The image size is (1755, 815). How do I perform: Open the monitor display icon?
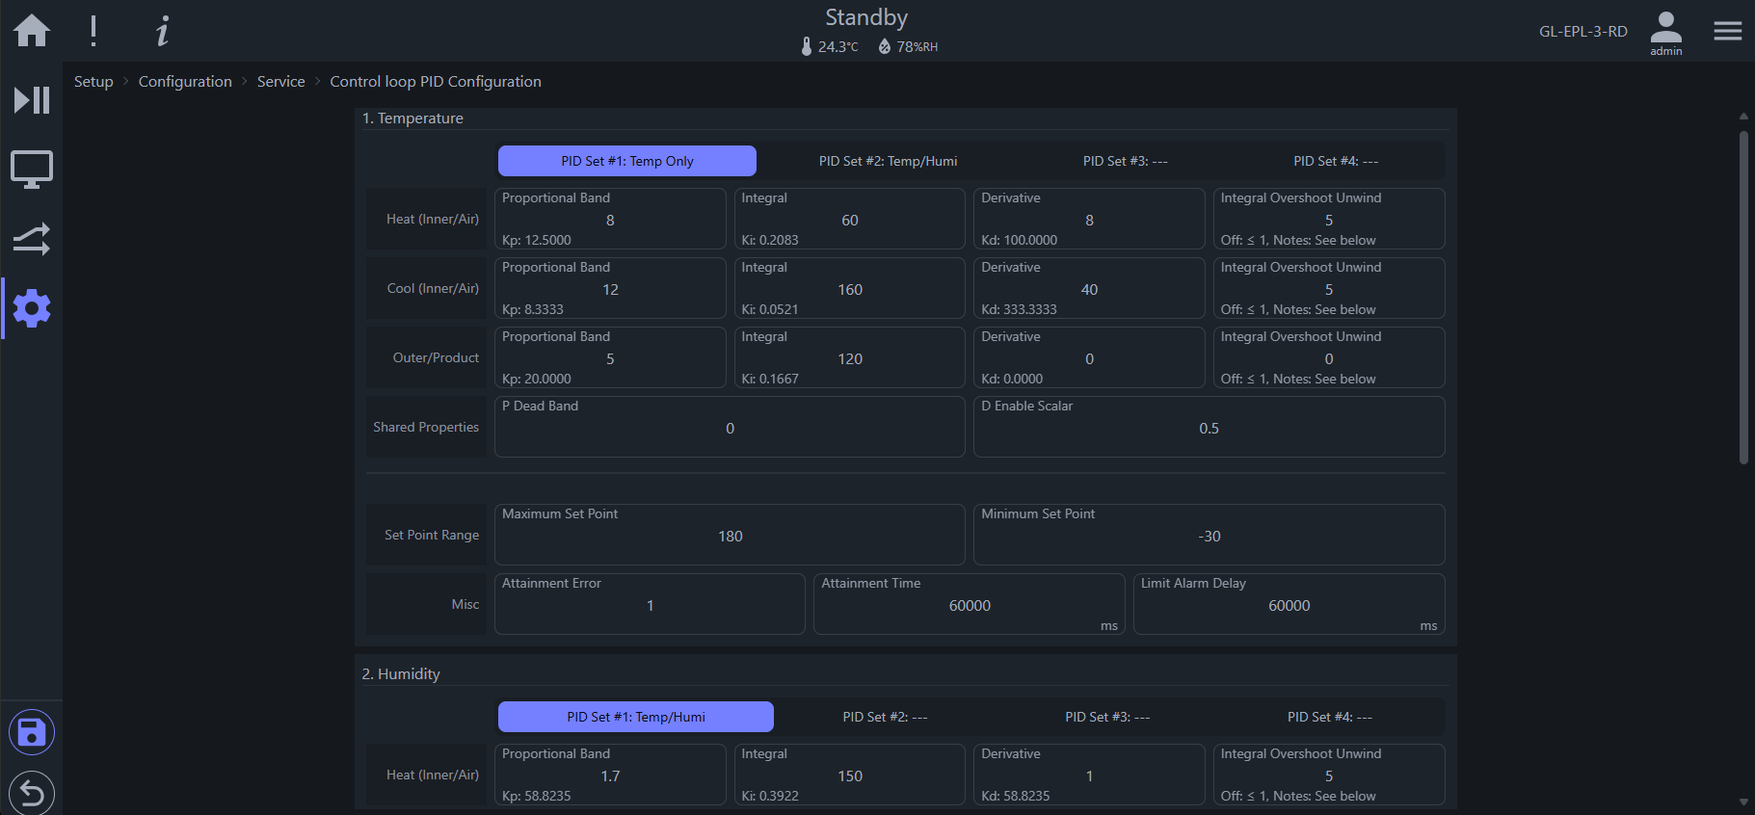pos(32,170)
